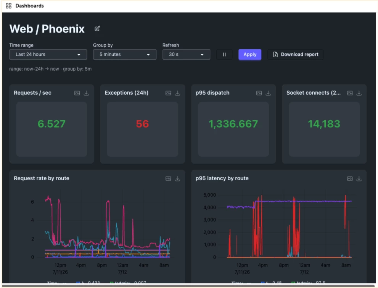Apply the dashboard settings
The width and height of the screenshot is (378, 288).
click(x=250, y=55)
